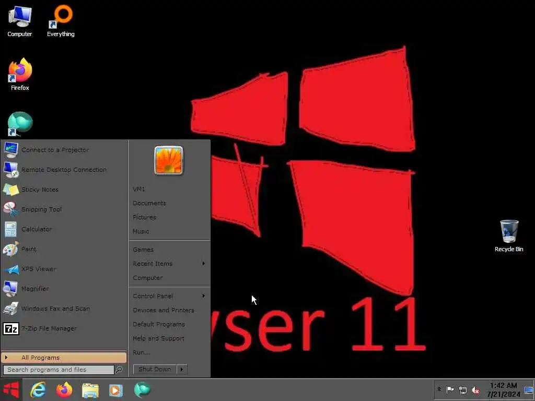Click the Sticky Notes icon
Image resolution: width=535 pixels, height=401 pixels.
(x=11, y=189)
